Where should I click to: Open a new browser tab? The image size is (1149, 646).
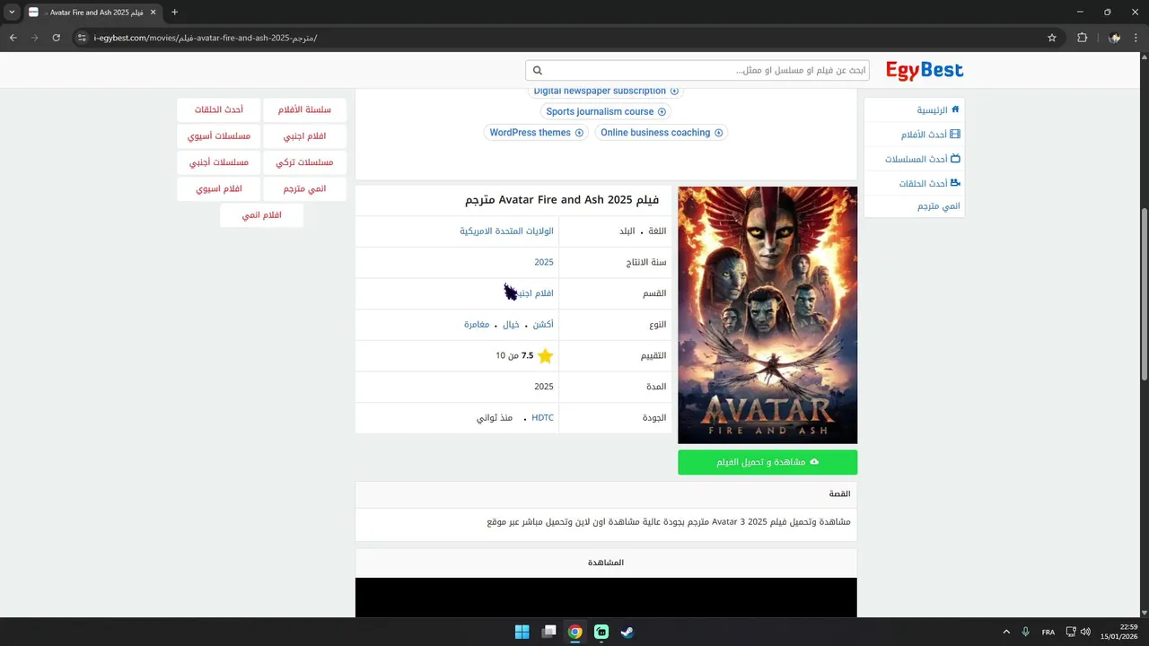174,13
